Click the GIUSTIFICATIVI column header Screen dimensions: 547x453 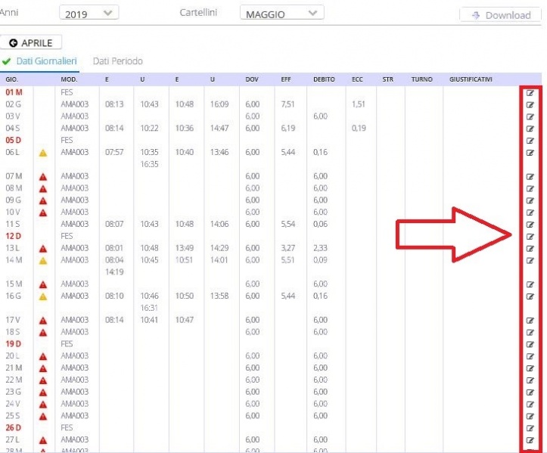[471, 79]
